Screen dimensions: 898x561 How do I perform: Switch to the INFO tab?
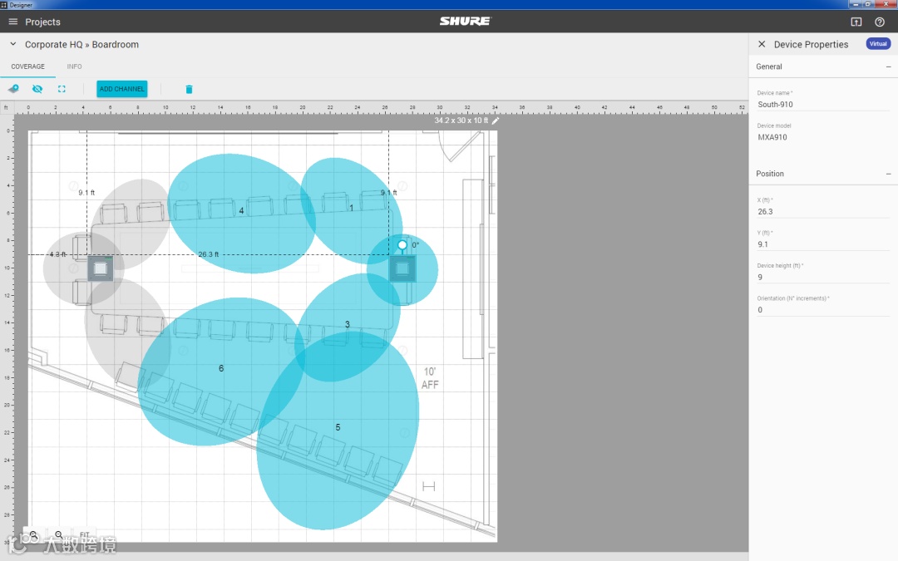click(75, 66)
